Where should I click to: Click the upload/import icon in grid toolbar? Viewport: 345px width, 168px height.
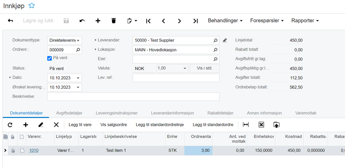point(276,125)
